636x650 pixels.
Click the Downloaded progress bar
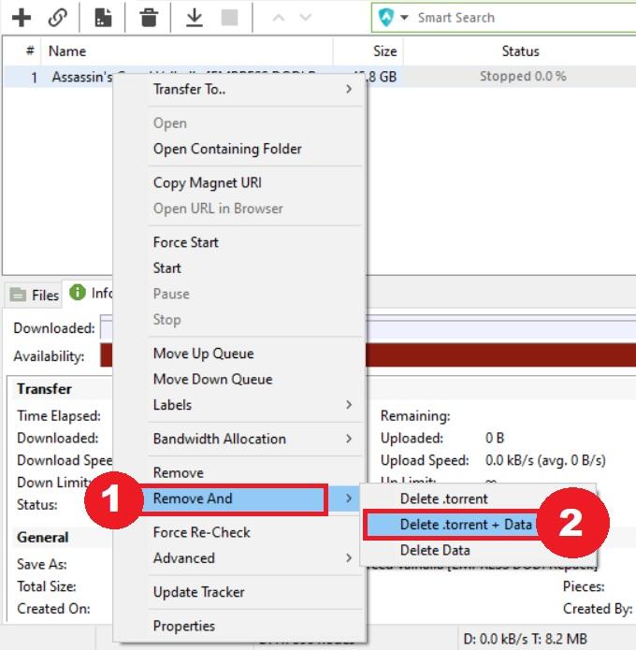click(x=500, y=329)
